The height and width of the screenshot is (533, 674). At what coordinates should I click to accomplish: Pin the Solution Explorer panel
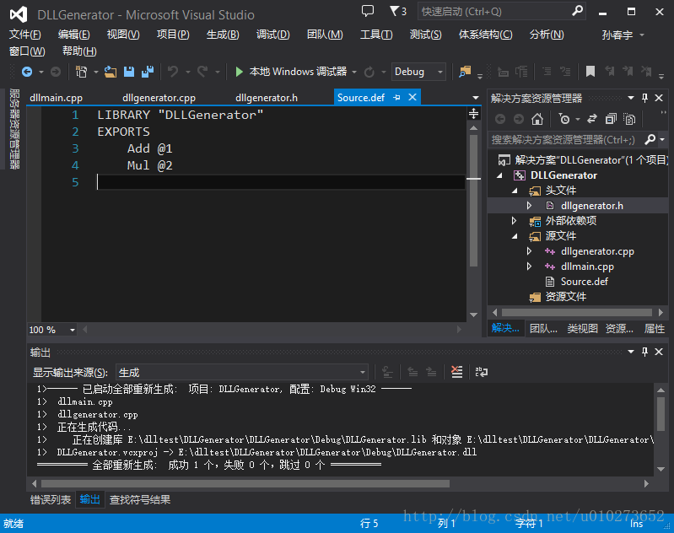[x=644, y=98]
